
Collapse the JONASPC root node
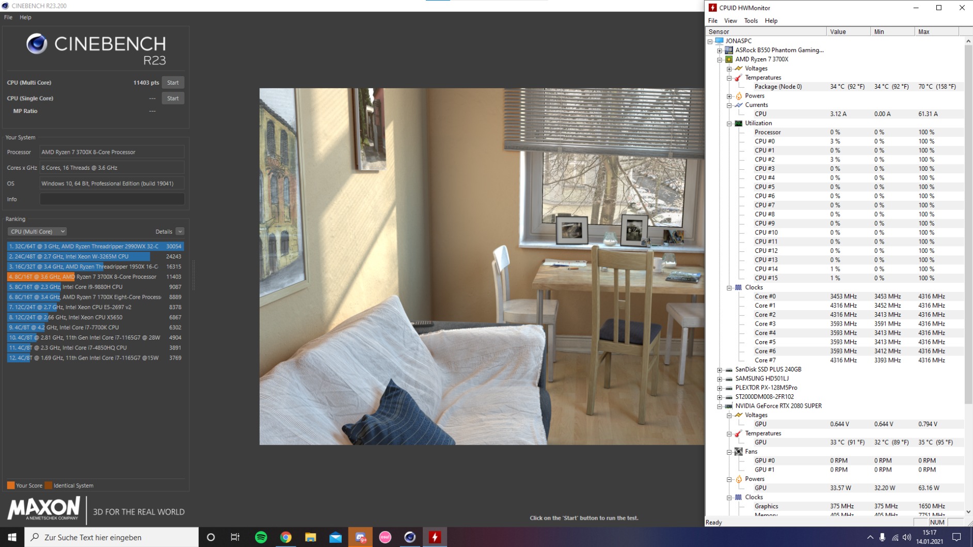710,41
